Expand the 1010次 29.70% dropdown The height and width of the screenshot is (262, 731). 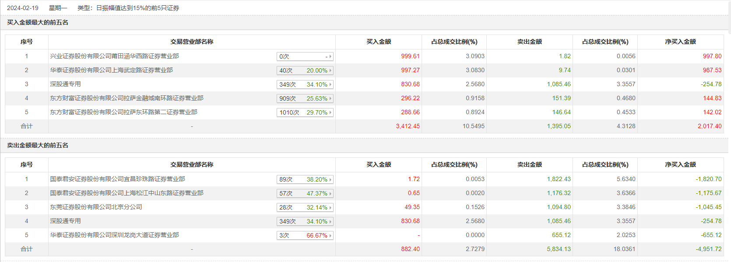pos(305,112)
